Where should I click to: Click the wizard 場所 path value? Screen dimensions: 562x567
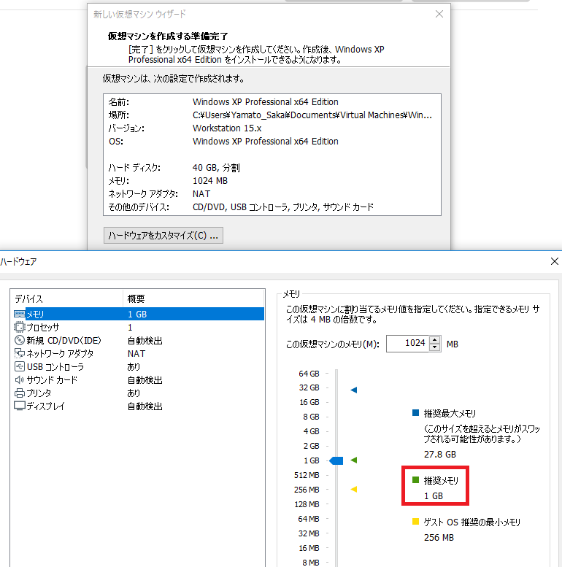click(312, 115)
